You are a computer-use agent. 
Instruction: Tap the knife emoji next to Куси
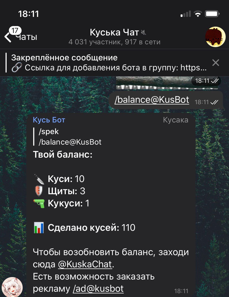(39, 179)
